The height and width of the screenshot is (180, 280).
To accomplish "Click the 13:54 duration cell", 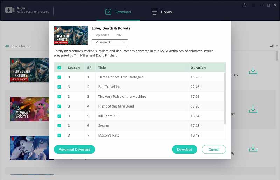I will (195, 116).
